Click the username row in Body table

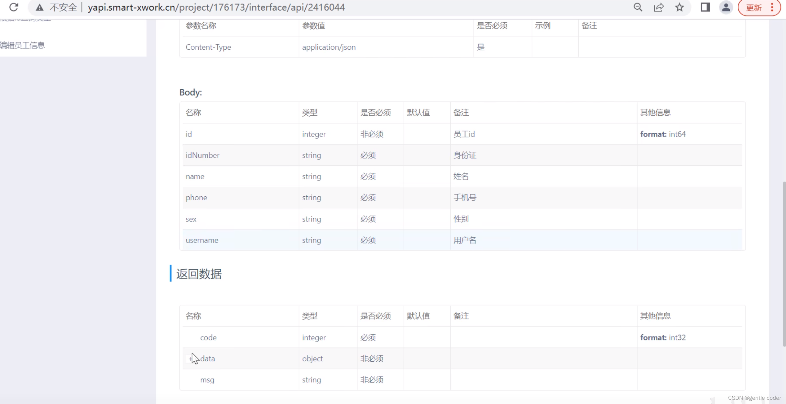202,240
